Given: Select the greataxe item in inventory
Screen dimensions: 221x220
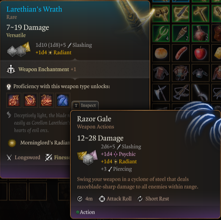Looking at the screenshot, I should (161, 93).
